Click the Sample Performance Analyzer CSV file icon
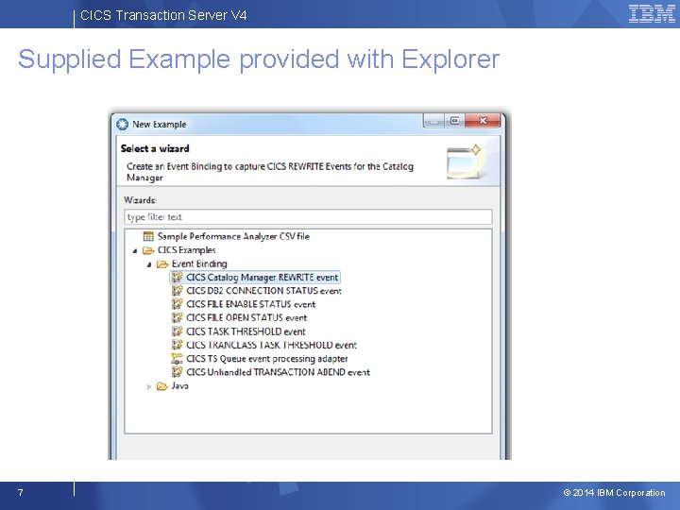680x510 pixels. pyautogui.click(x=148, y=236)
